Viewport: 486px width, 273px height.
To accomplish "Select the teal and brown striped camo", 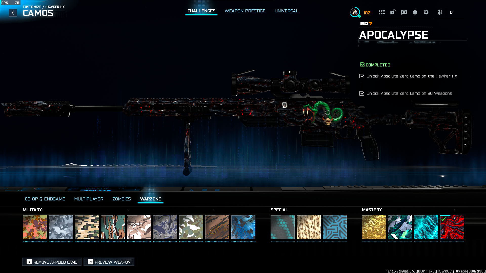I will [x=113, y=227].
